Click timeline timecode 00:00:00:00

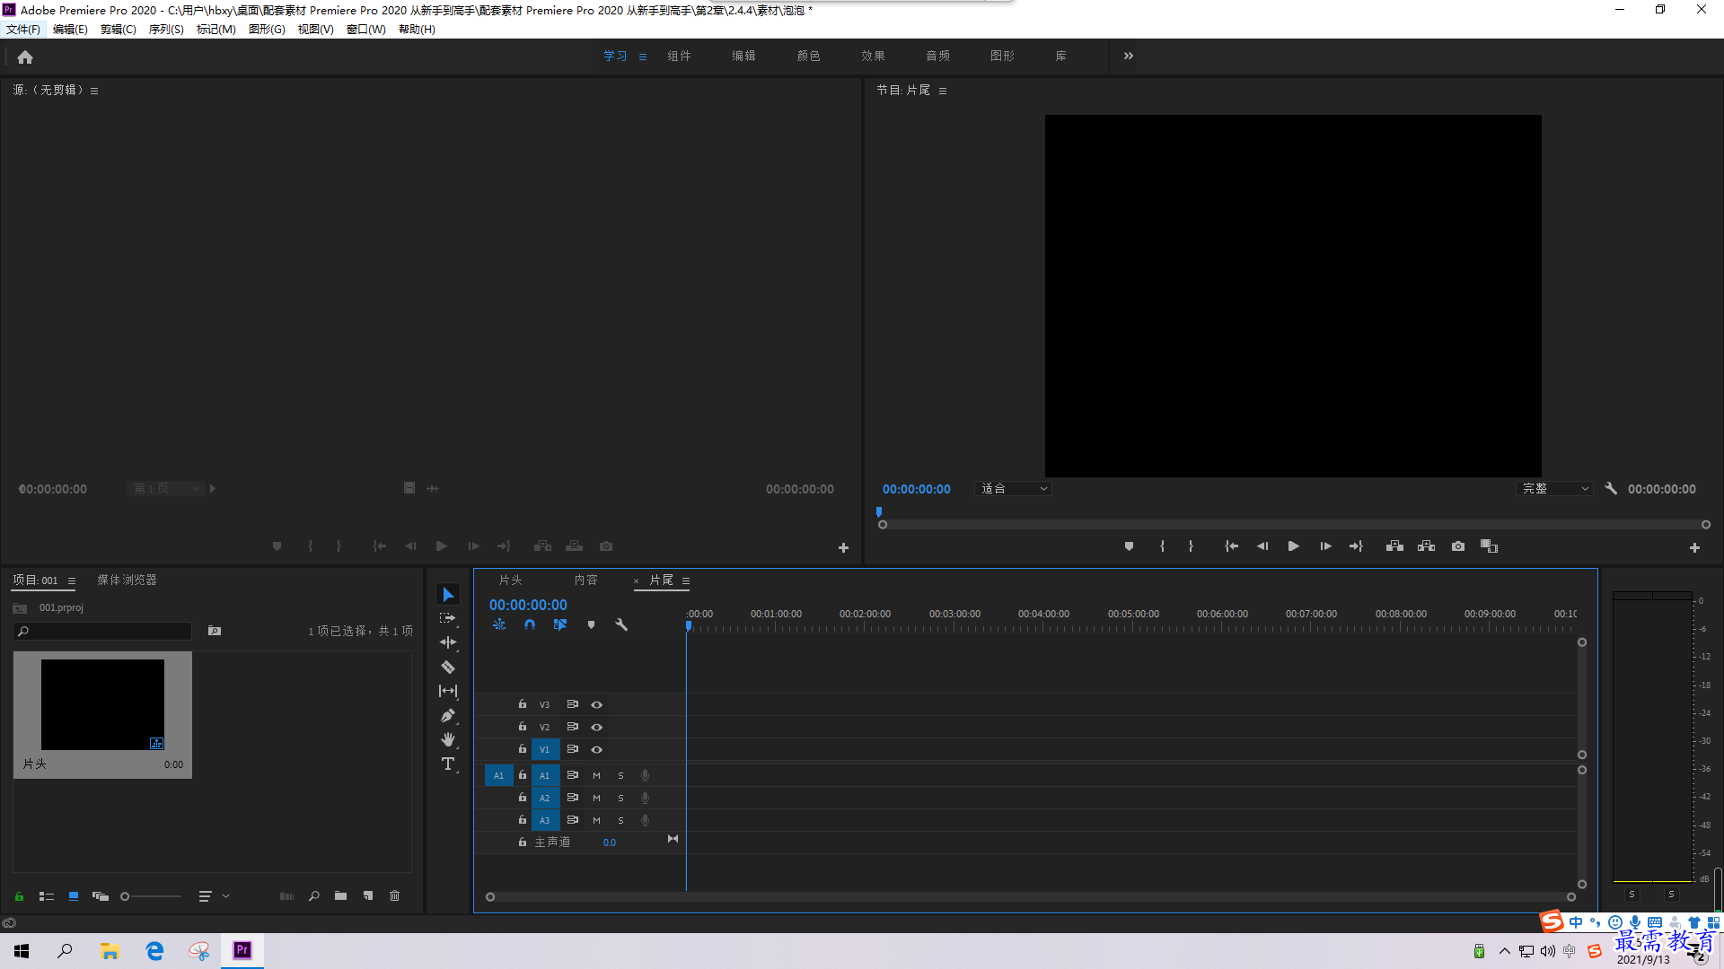pos(528,606)
